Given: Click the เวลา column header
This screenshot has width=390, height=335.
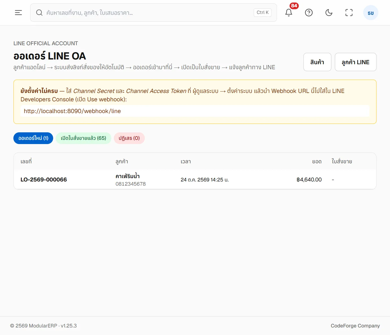Looking at the screenshot, I should [186, 161].
